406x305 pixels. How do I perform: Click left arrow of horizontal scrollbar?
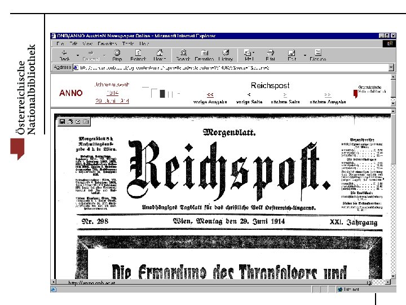pyautogui.click(x=54, y=282)
